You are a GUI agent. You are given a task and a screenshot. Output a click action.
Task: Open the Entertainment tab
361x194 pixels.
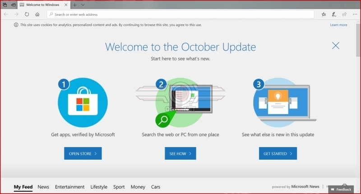(69, 187)
